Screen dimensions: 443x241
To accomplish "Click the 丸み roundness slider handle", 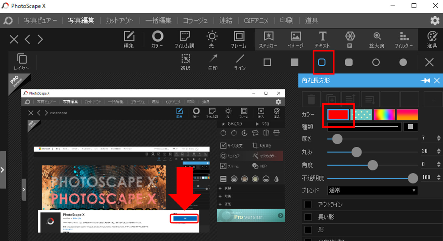I will coord(356,152).
